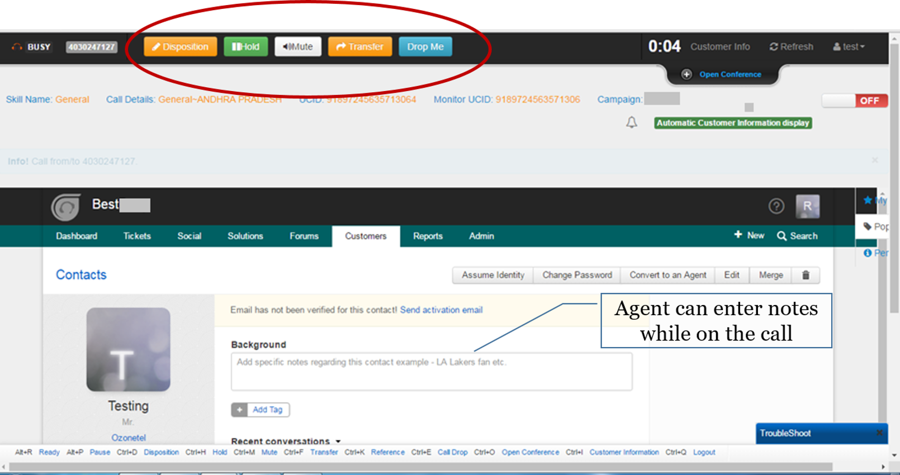Image resolution: width=900 pixels, height=475 pixels.
Task: Click Mute shortcut link in footer
Action: 269,452
